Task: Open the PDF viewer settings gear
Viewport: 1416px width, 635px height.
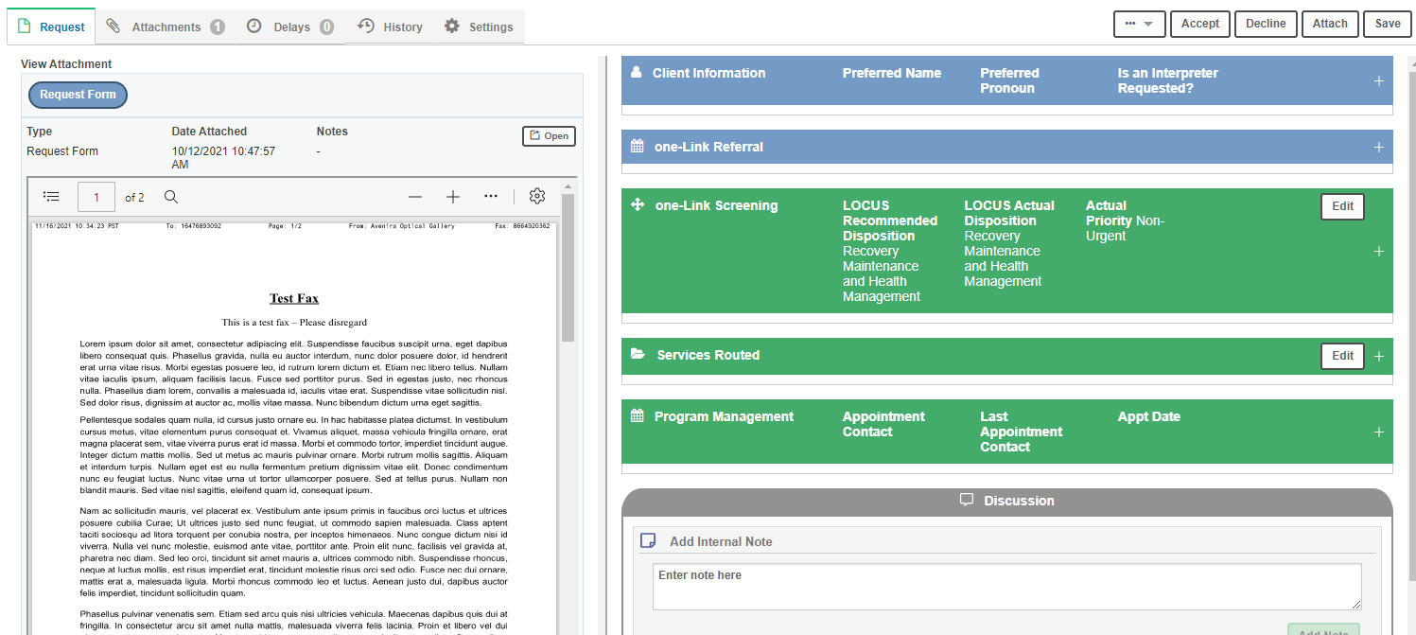Action: (536, 196)
